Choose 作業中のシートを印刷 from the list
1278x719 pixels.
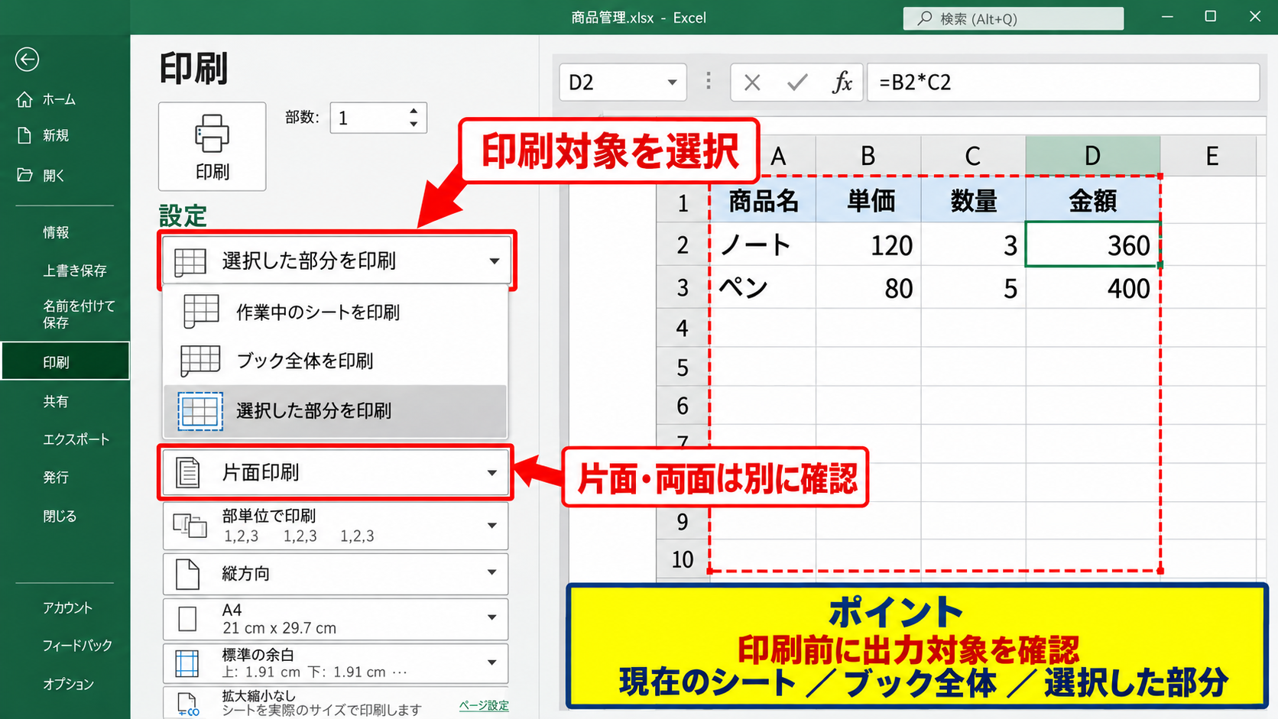click(336, 312)
